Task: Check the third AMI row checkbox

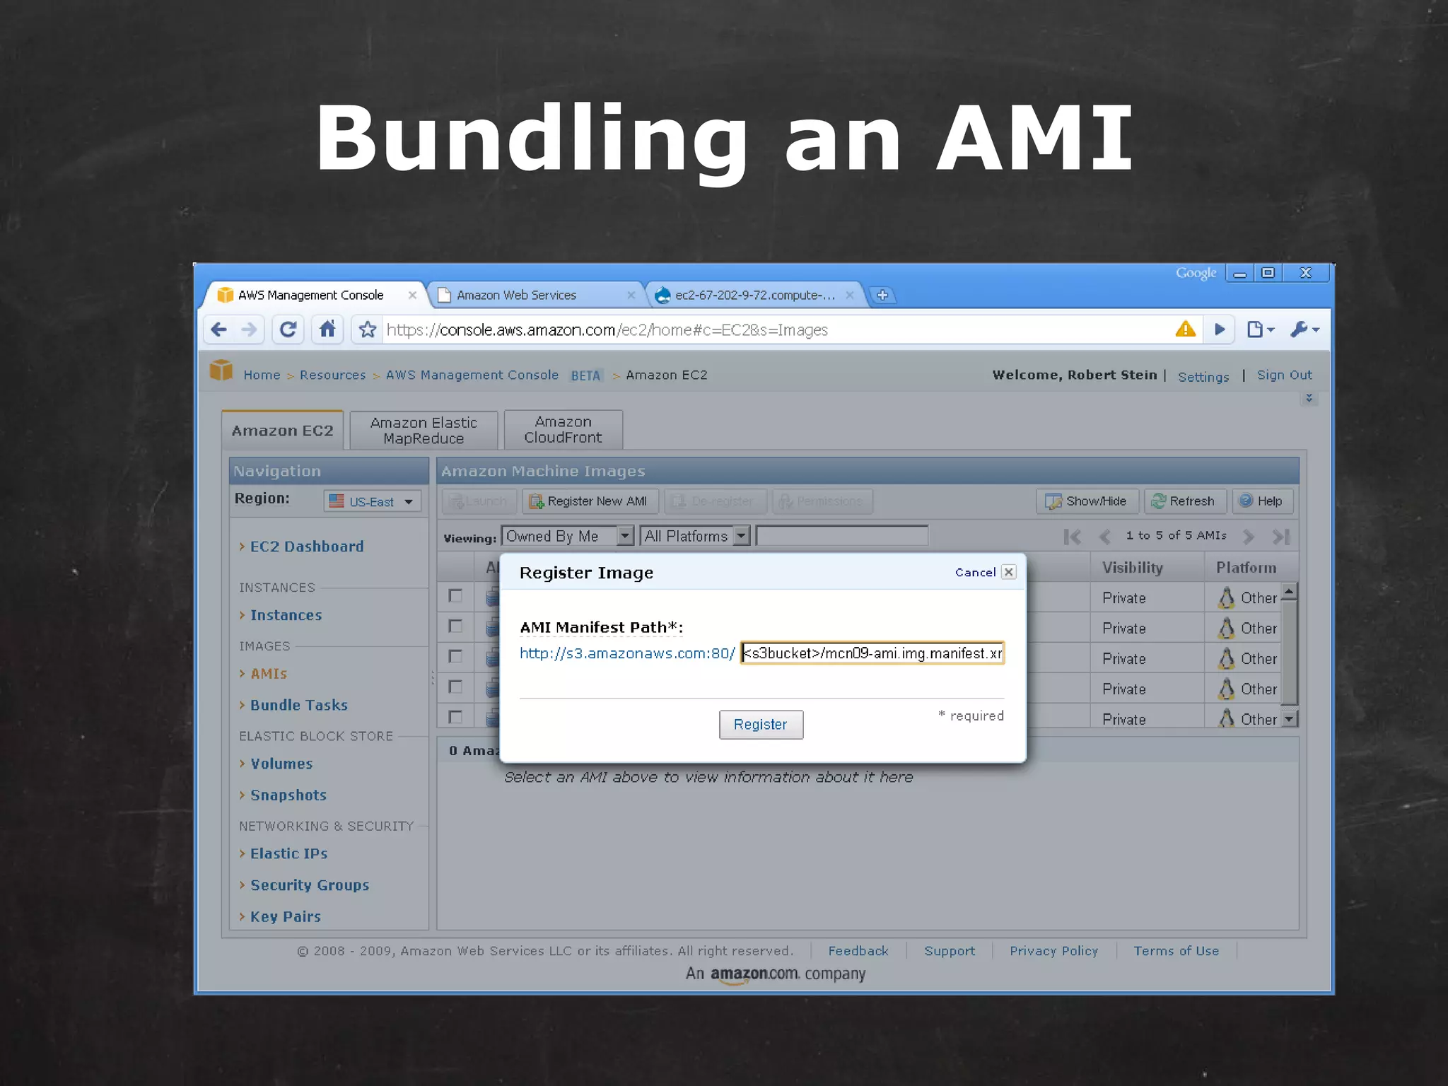Action: [455, 657]
